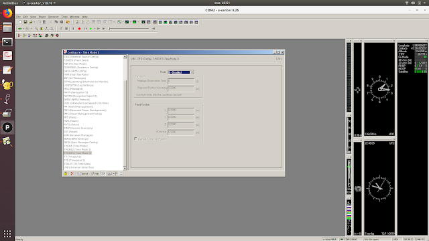
Task: Open the Player menu
Action: 42,17
